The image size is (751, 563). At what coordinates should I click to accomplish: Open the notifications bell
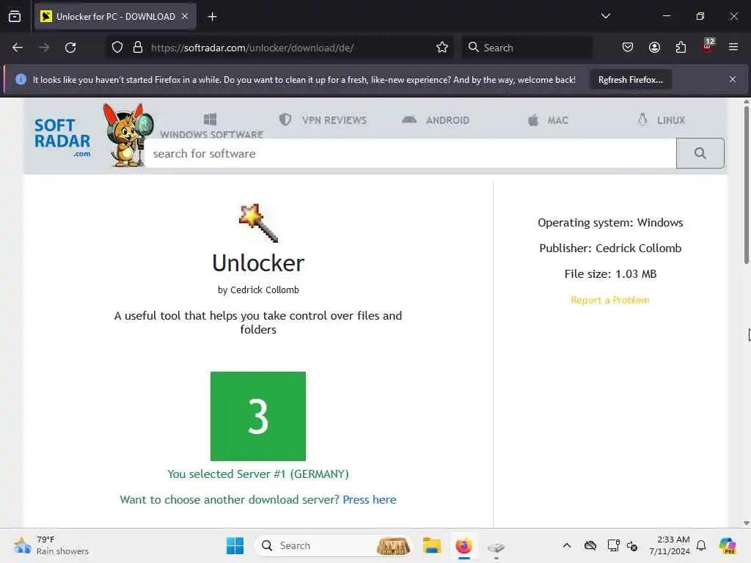[x=701, y=545]
